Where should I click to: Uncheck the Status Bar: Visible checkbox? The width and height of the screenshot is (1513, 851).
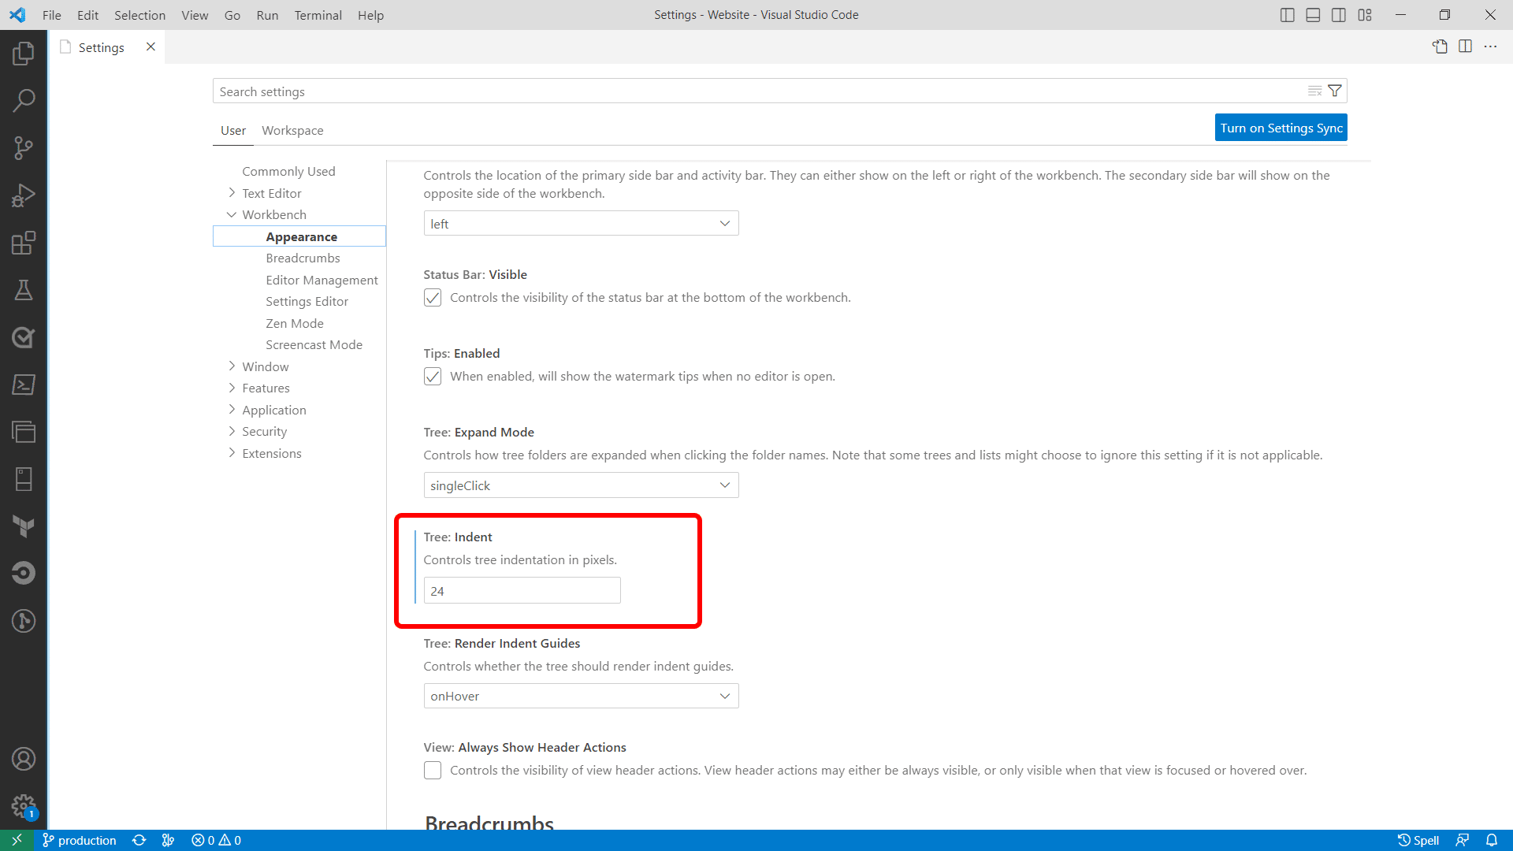click(x=433, y=297)
